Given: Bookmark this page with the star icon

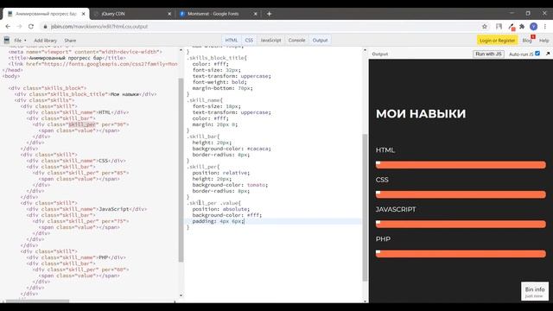Looking at the screenshot, I should click(485, 27).
